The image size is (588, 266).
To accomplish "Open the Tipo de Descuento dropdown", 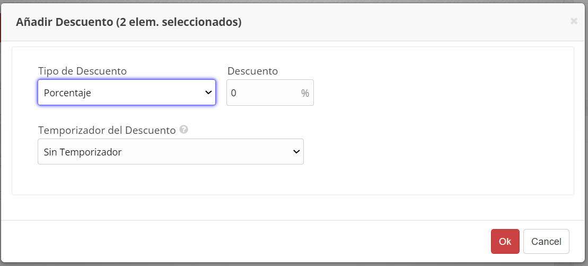I will 127,93.
